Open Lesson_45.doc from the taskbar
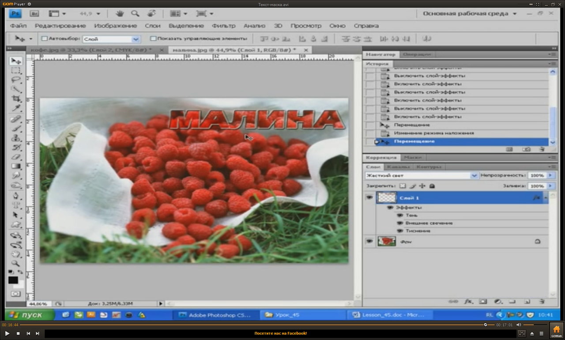The width and height of the screenshot is (565, 340). point(389,315)
